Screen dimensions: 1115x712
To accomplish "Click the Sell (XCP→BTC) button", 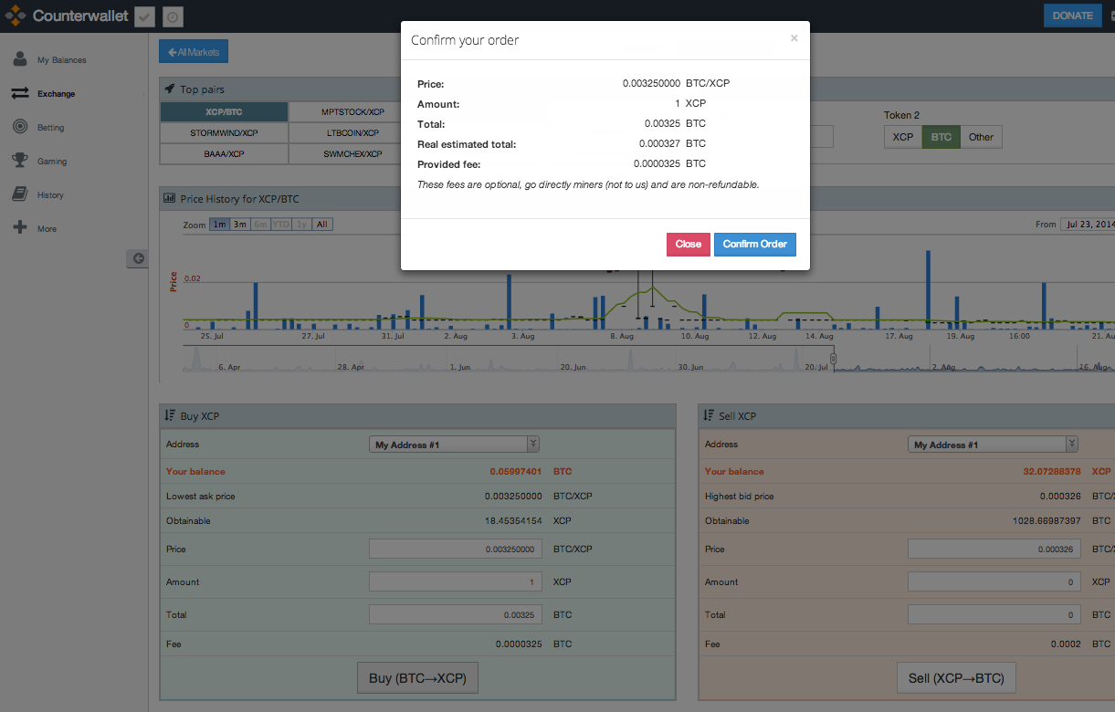I will [956, 678].
